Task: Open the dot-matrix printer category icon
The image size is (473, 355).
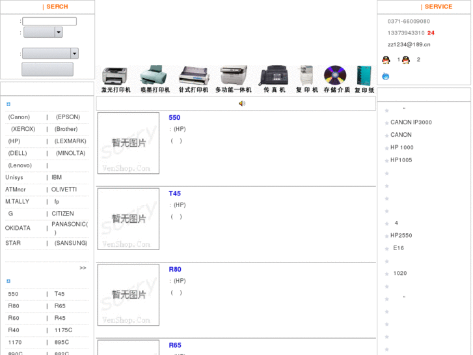Action: pyautogui.click(x=193, y=79)
